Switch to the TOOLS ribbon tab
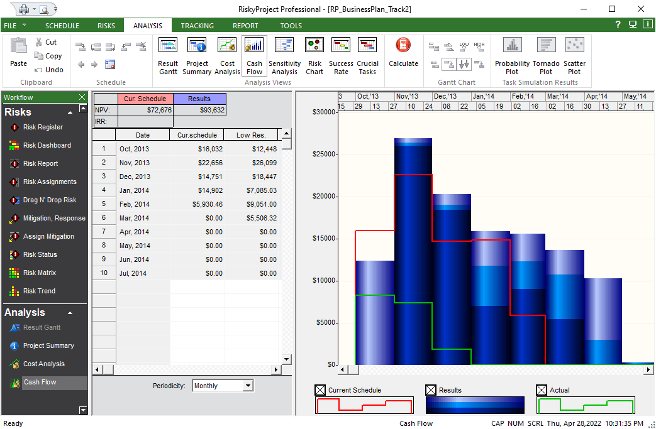Viewport: 656px width, 429px height. tap(291, 26)
